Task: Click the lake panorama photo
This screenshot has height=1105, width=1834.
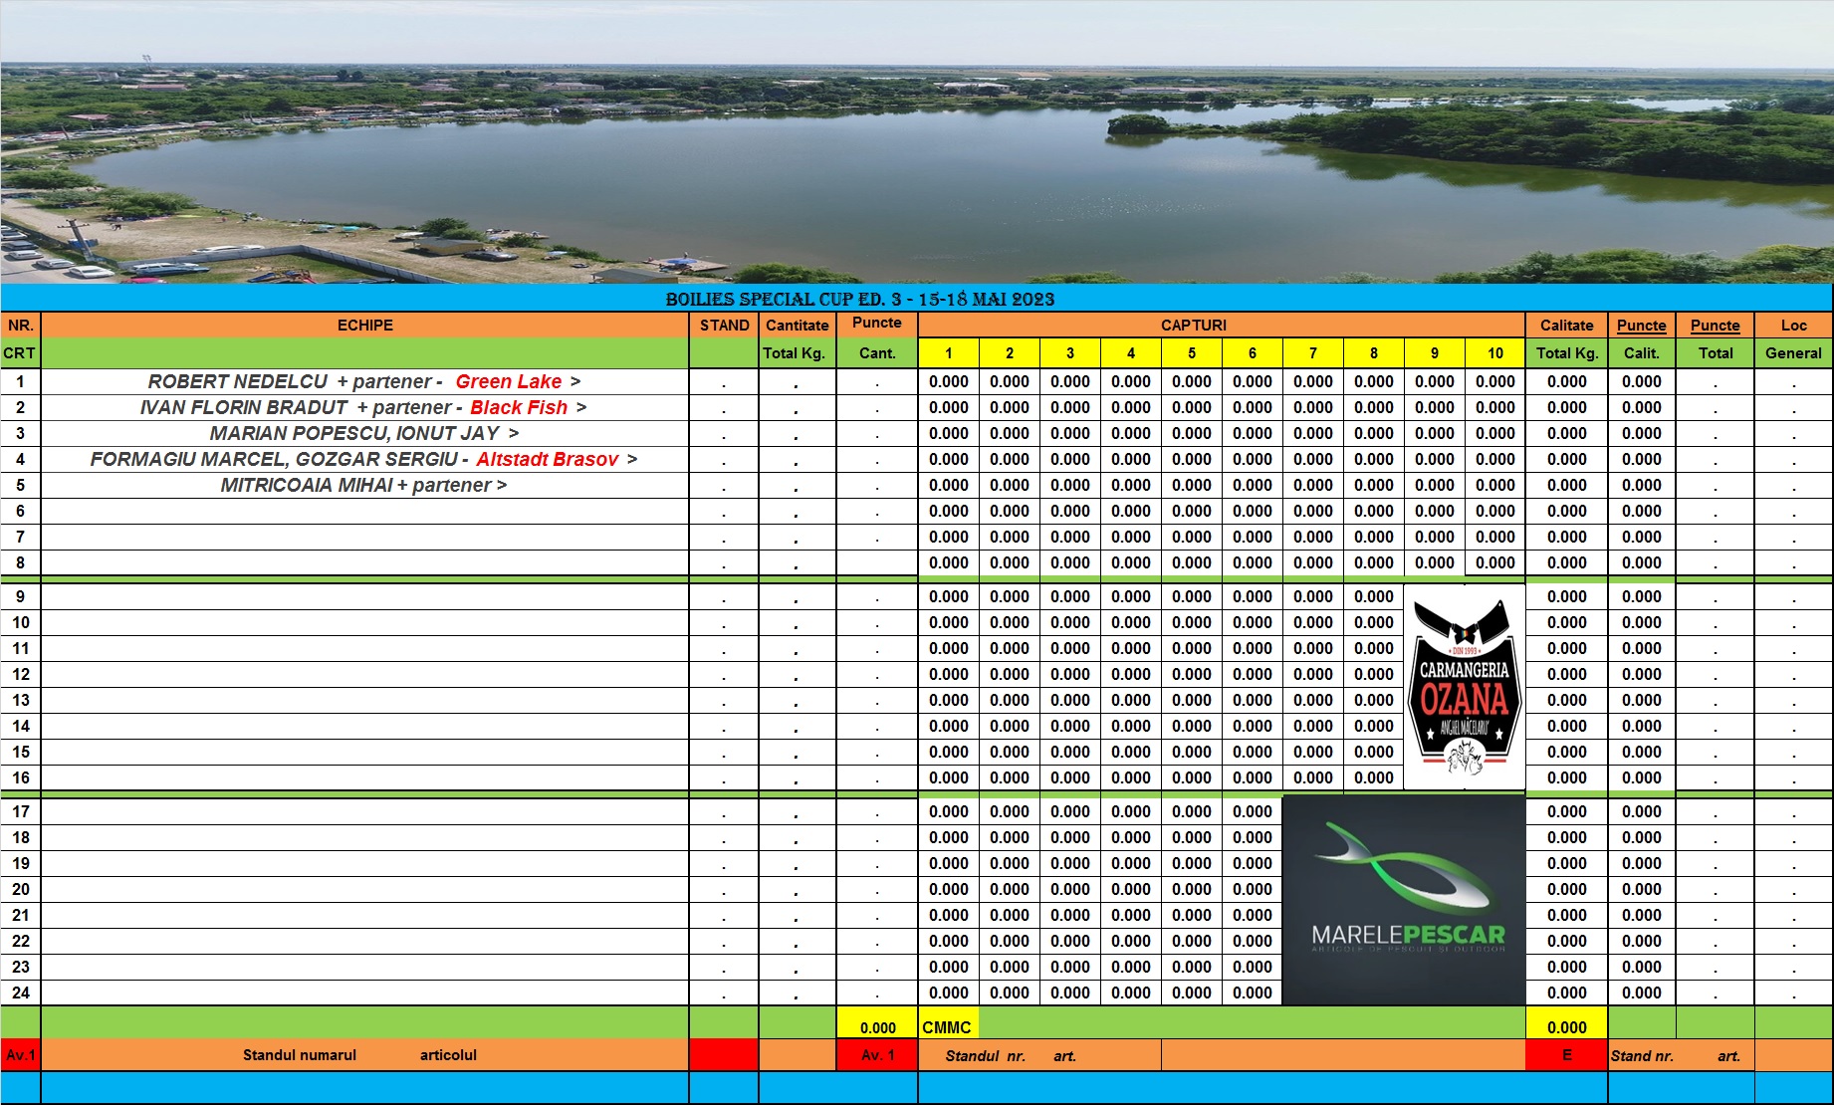Action: tap(917, 141)
